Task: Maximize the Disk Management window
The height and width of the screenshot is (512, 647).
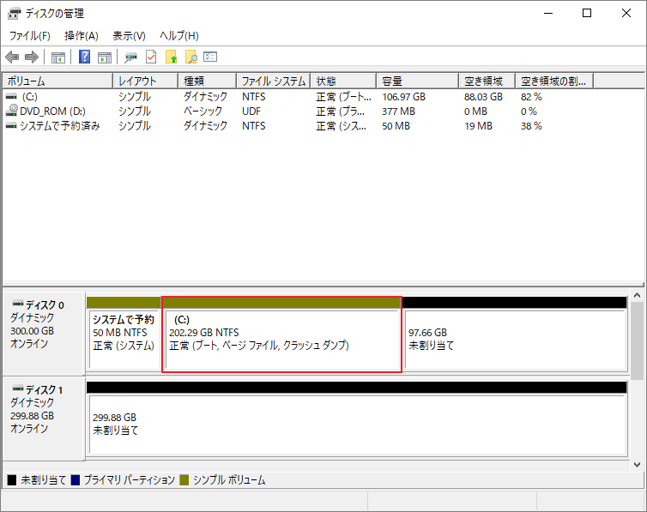Action: coord(587,13)
